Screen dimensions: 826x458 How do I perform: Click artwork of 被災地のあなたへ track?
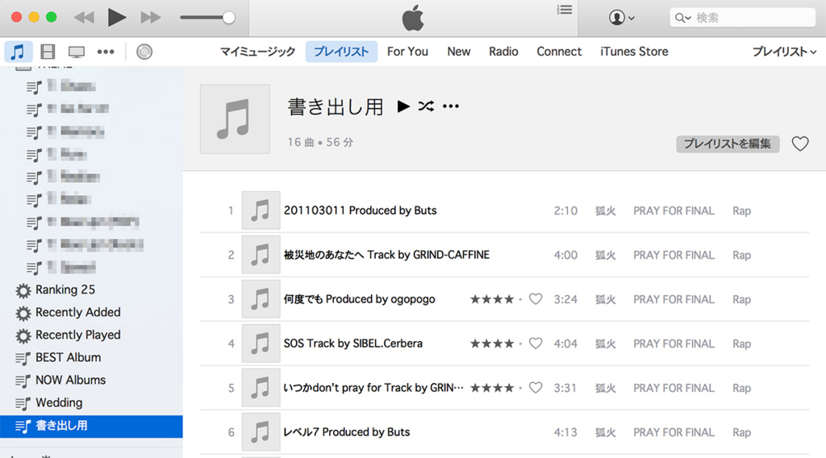261,255
